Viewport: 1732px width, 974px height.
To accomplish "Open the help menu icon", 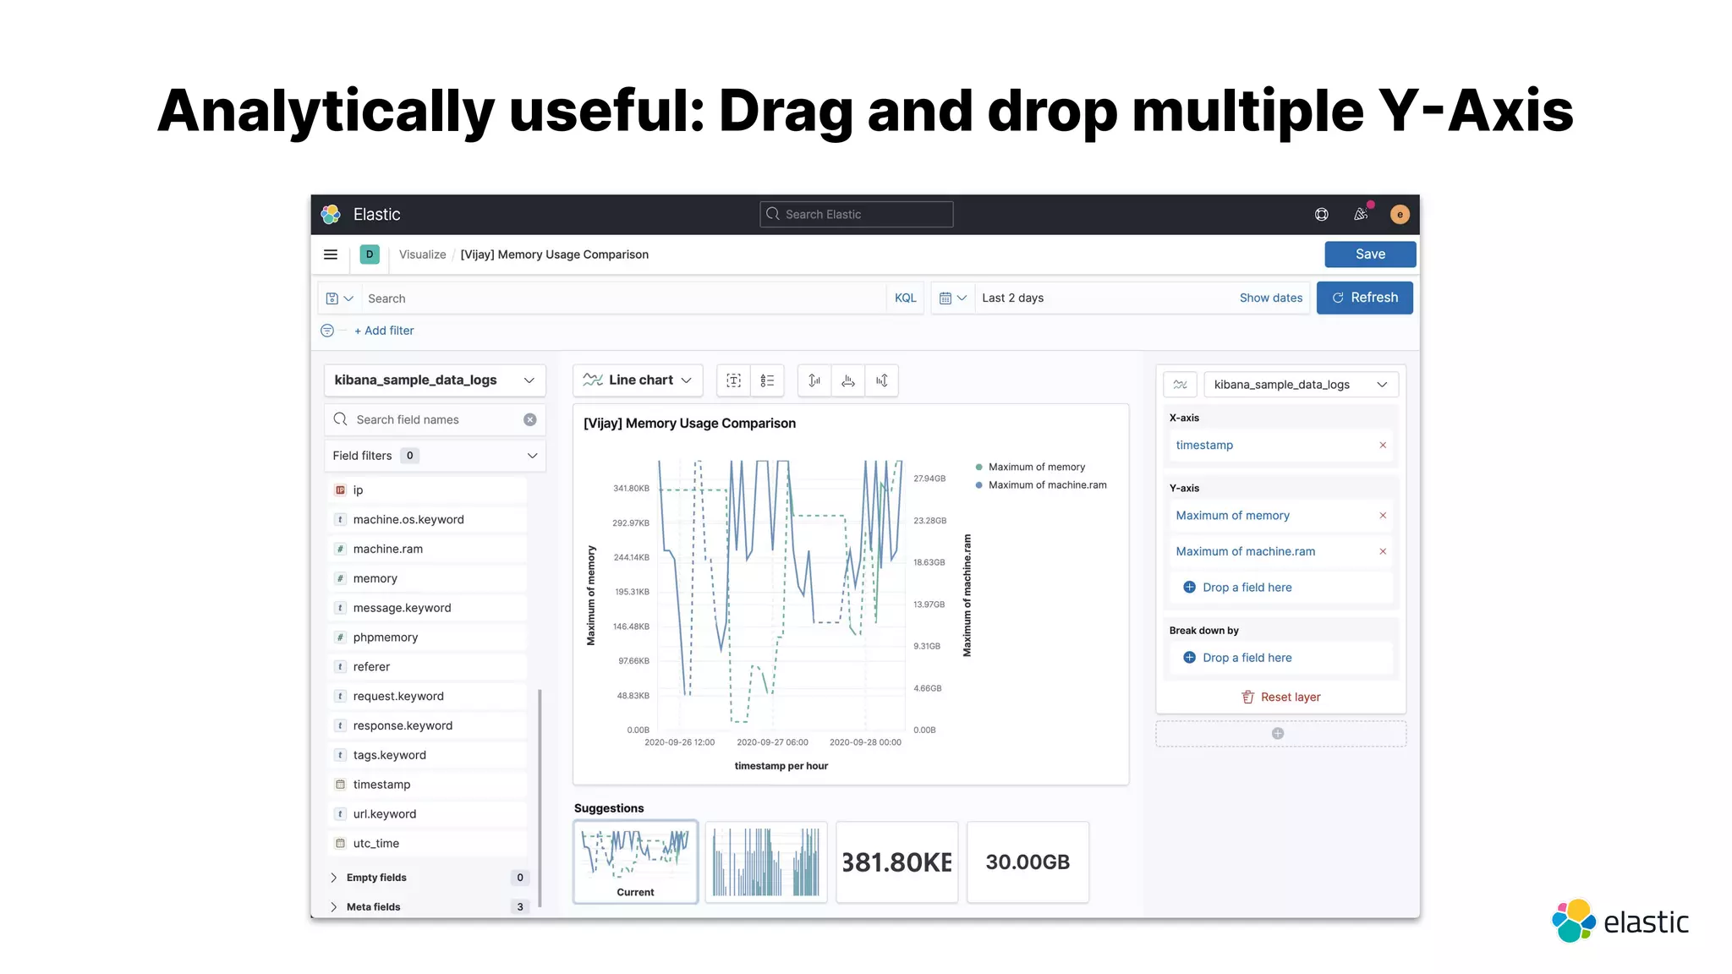I will click(x=1322, y=215).
